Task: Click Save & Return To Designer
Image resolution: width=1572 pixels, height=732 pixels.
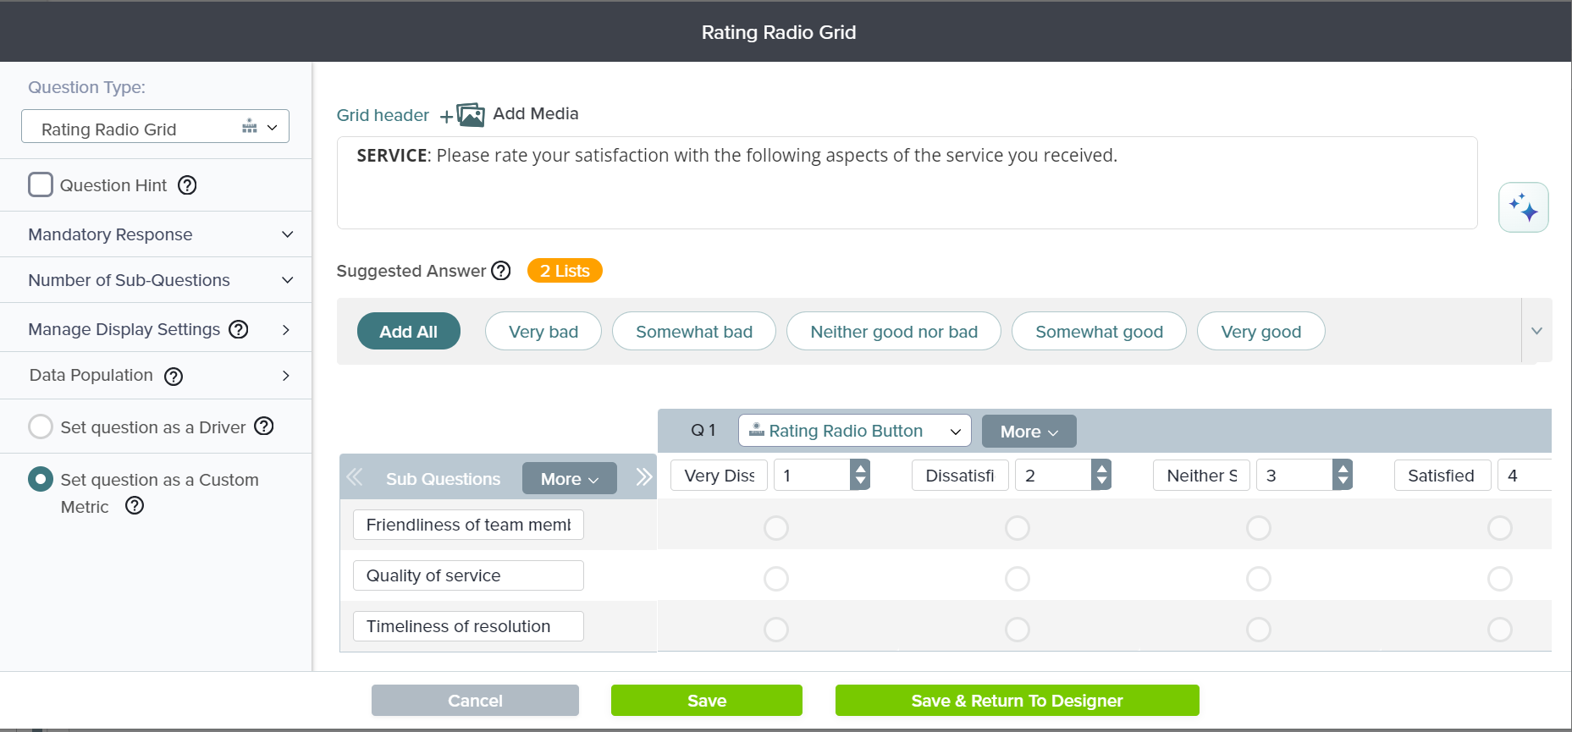Action: point(1017,701)
